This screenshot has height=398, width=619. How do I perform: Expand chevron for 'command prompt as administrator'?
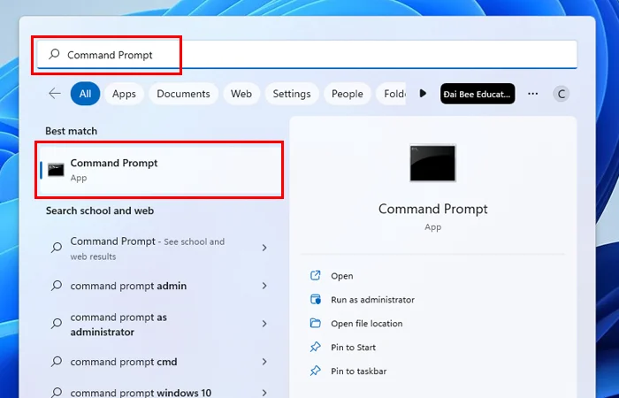264,324
